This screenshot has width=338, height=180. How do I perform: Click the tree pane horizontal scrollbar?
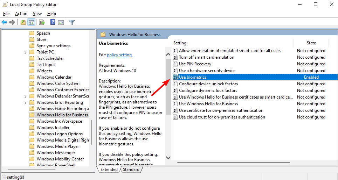(x=31, y=169)
